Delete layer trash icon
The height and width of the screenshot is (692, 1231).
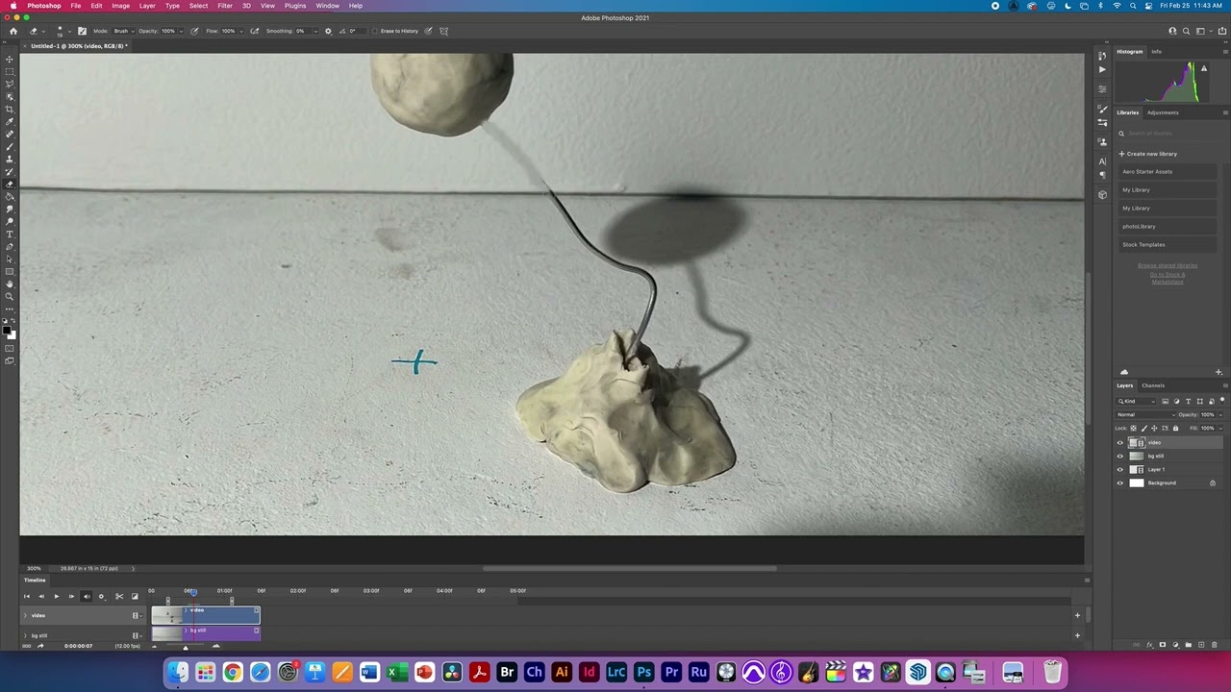point(1215,645)
